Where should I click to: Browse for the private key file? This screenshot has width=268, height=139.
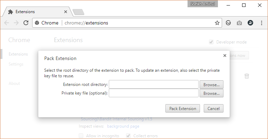pos(211,93)
